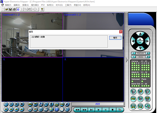Open the 檔案(F) menu
Image resolution: width=157 pixels, height=113 pixels.
8,5
